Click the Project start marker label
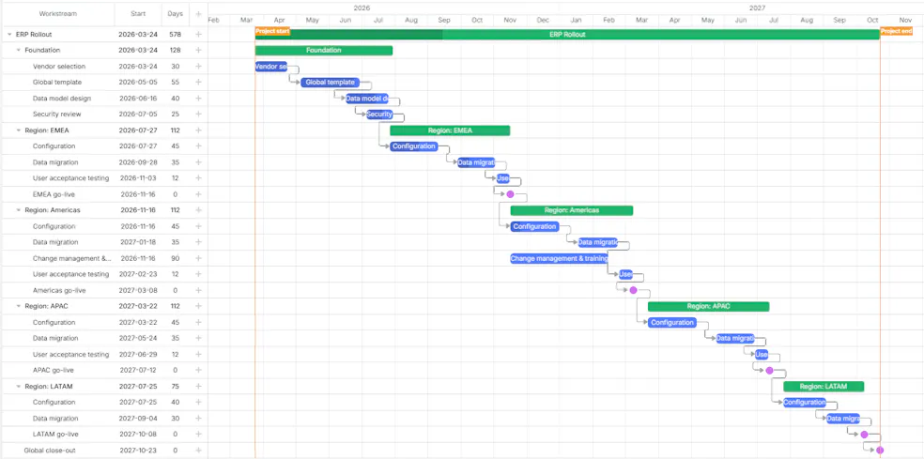The image size is (924, 459). (x=272, y=31)
